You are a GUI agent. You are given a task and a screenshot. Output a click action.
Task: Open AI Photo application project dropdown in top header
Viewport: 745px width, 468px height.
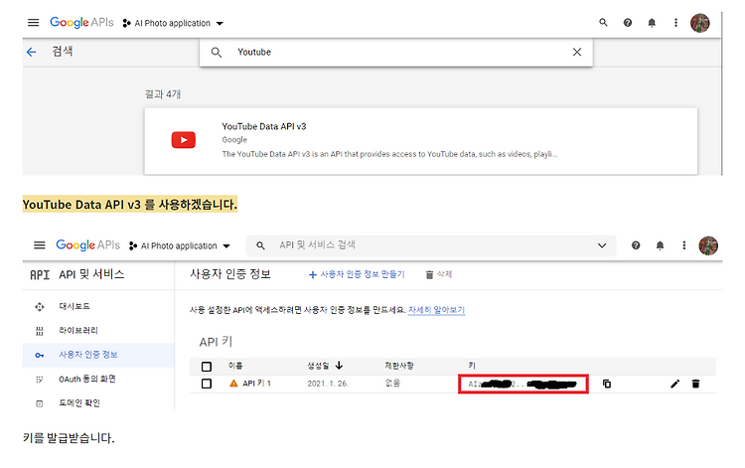pos(173,23)
